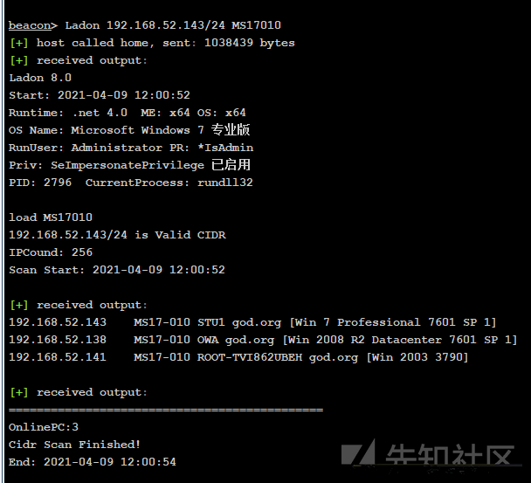Click the Ladon 192.168.52.143/24 MS17010 command
This screenshot has width=531, height=483.
(173, 25)
